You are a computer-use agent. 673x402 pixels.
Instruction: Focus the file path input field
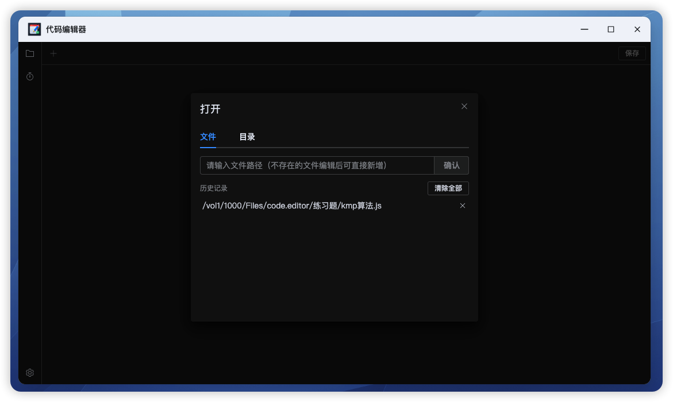(317, 165)
